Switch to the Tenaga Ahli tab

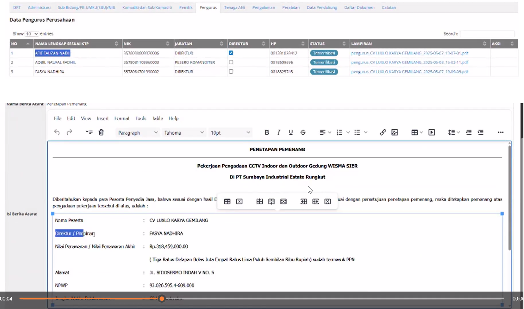point(234,8)
